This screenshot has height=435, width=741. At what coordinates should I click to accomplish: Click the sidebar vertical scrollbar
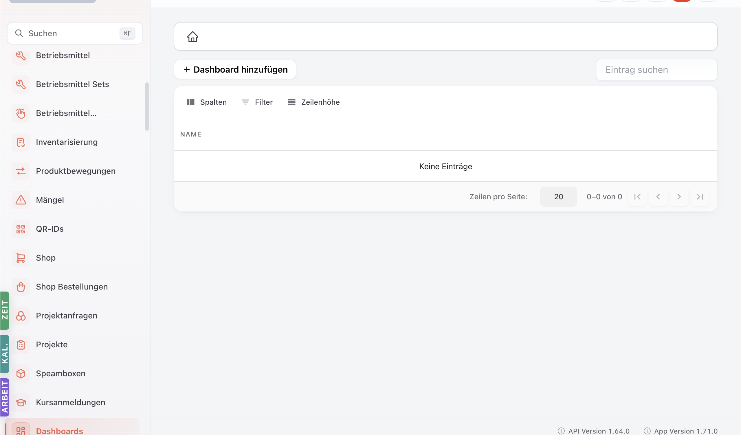point(147,106)
